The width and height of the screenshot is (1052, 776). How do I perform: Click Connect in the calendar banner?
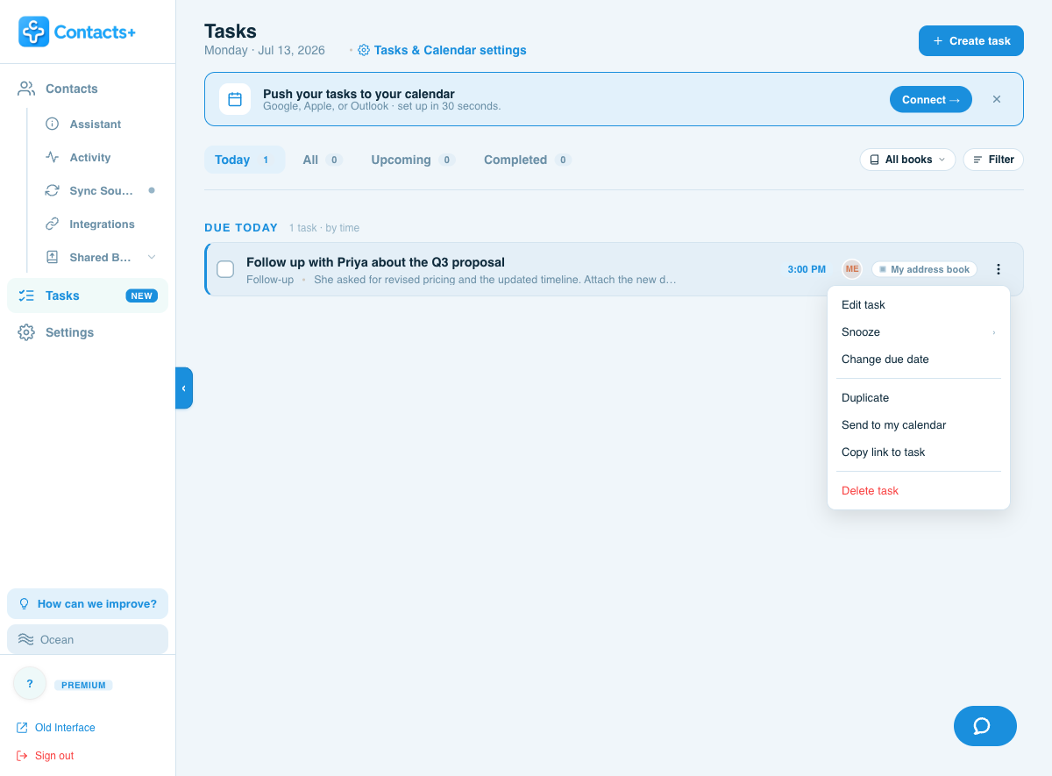[931, 99]
